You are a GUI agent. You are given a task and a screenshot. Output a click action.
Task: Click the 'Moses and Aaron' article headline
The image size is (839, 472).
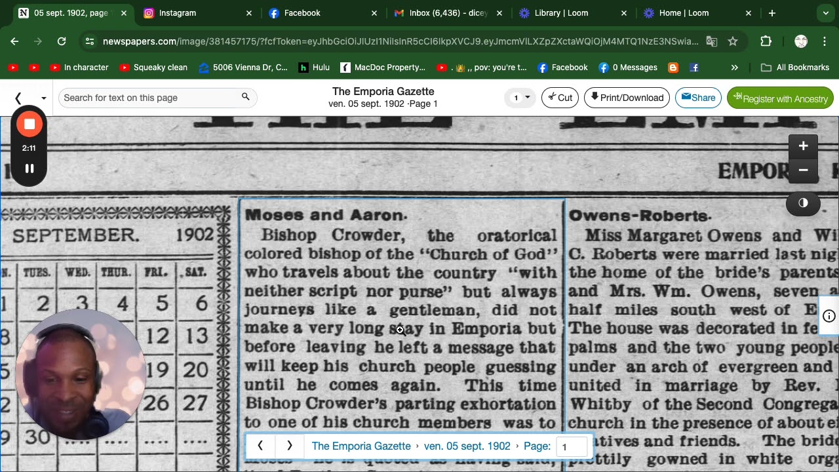point(326,215)
